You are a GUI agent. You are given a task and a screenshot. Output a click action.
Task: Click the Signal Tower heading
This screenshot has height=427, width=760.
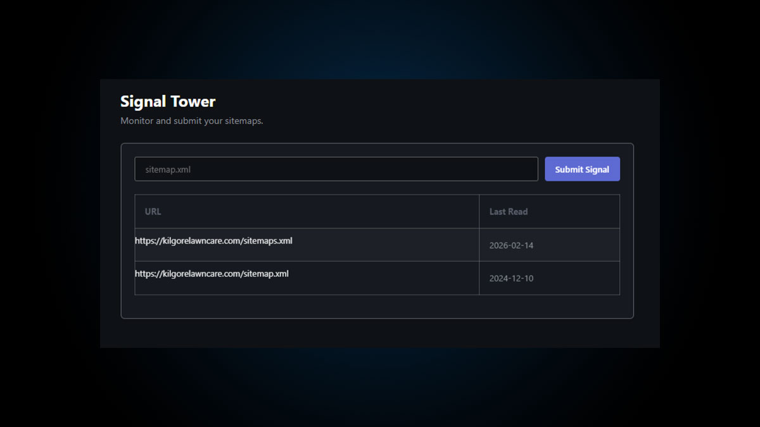pyautogui.click(x=168, y=102)
